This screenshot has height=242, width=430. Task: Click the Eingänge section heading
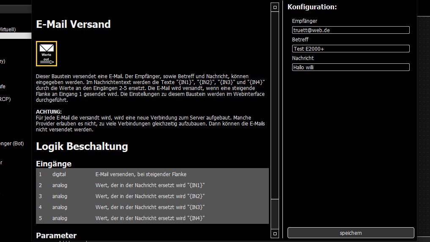tap(54, 163)
